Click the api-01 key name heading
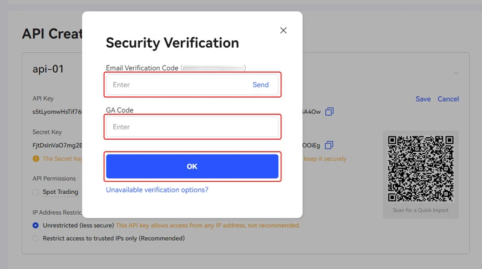This screenshot has width=482, height=269. pyautogui.click(x=48, y=69)
